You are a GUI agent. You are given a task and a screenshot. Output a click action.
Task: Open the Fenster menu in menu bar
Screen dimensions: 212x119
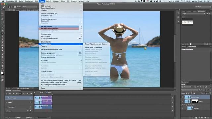tap(81, 1)
